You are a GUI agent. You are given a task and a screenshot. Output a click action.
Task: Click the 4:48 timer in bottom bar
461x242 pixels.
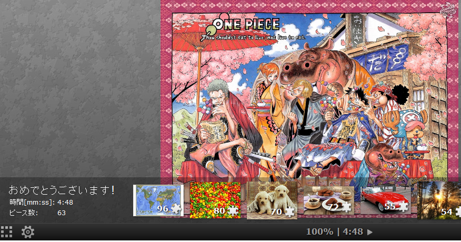pyautogui.click(x=353, y=231)
